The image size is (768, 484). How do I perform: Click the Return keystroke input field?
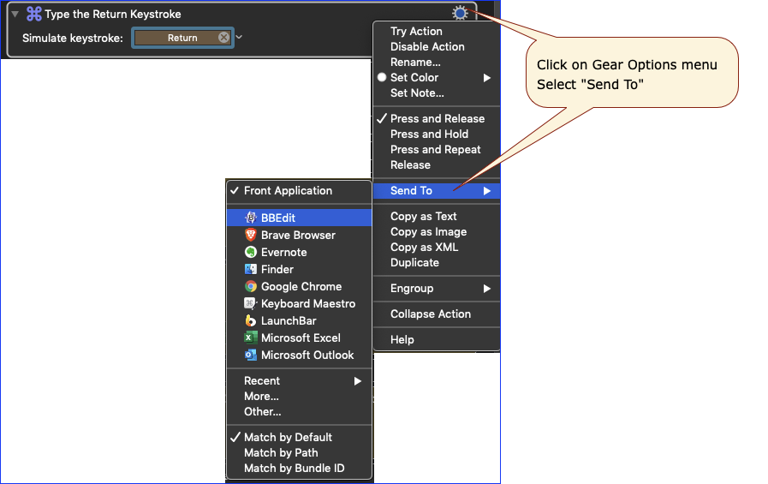(x=182, y=38)
